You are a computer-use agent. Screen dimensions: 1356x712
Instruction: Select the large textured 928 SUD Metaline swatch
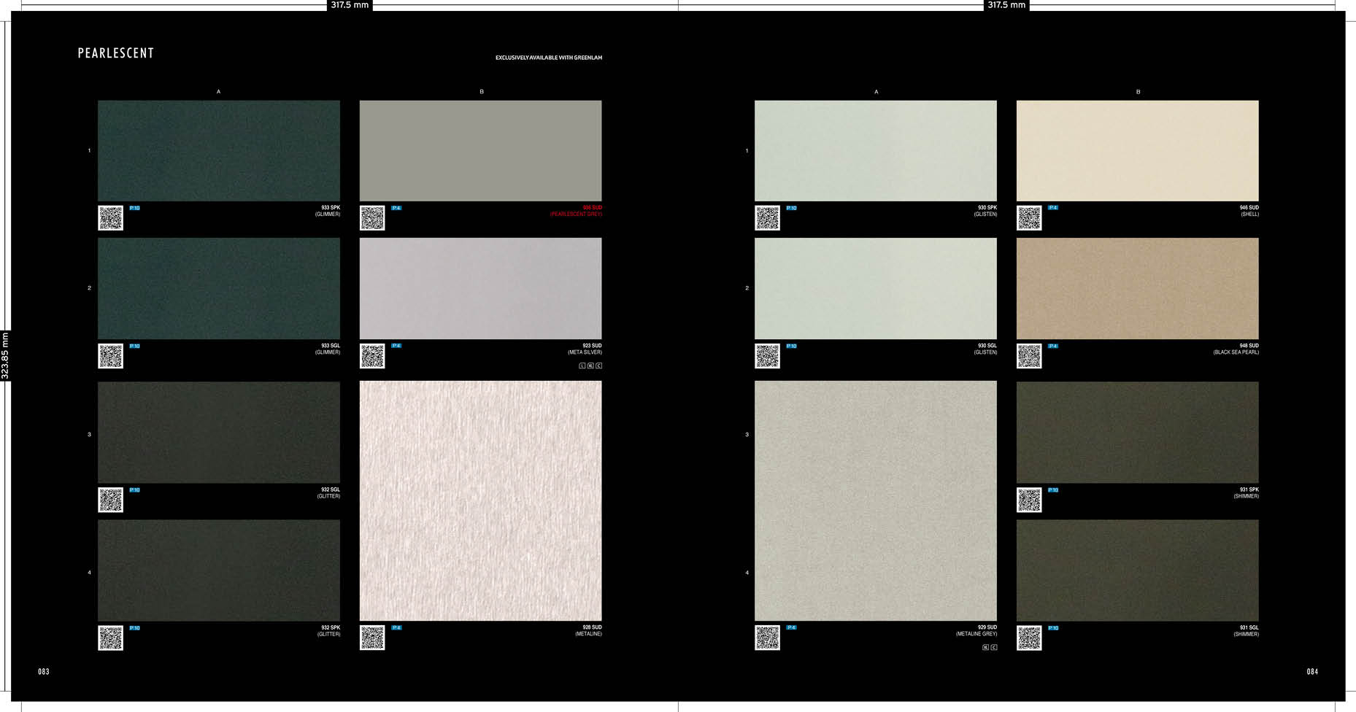point(480,500)
